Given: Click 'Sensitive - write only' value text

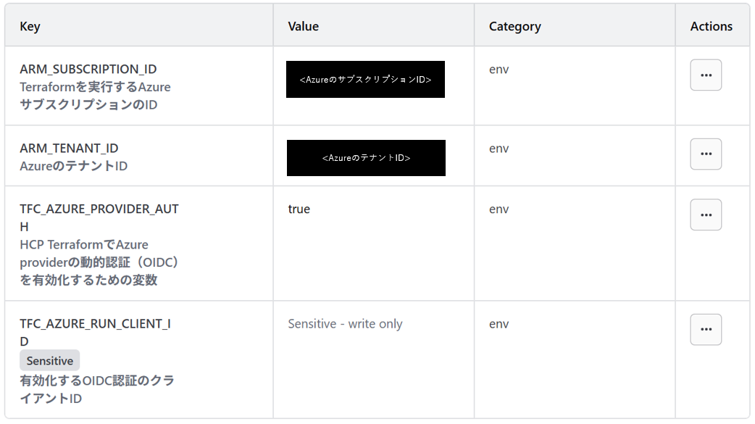Looking at the screenshot, I should (x=345, y=324).
